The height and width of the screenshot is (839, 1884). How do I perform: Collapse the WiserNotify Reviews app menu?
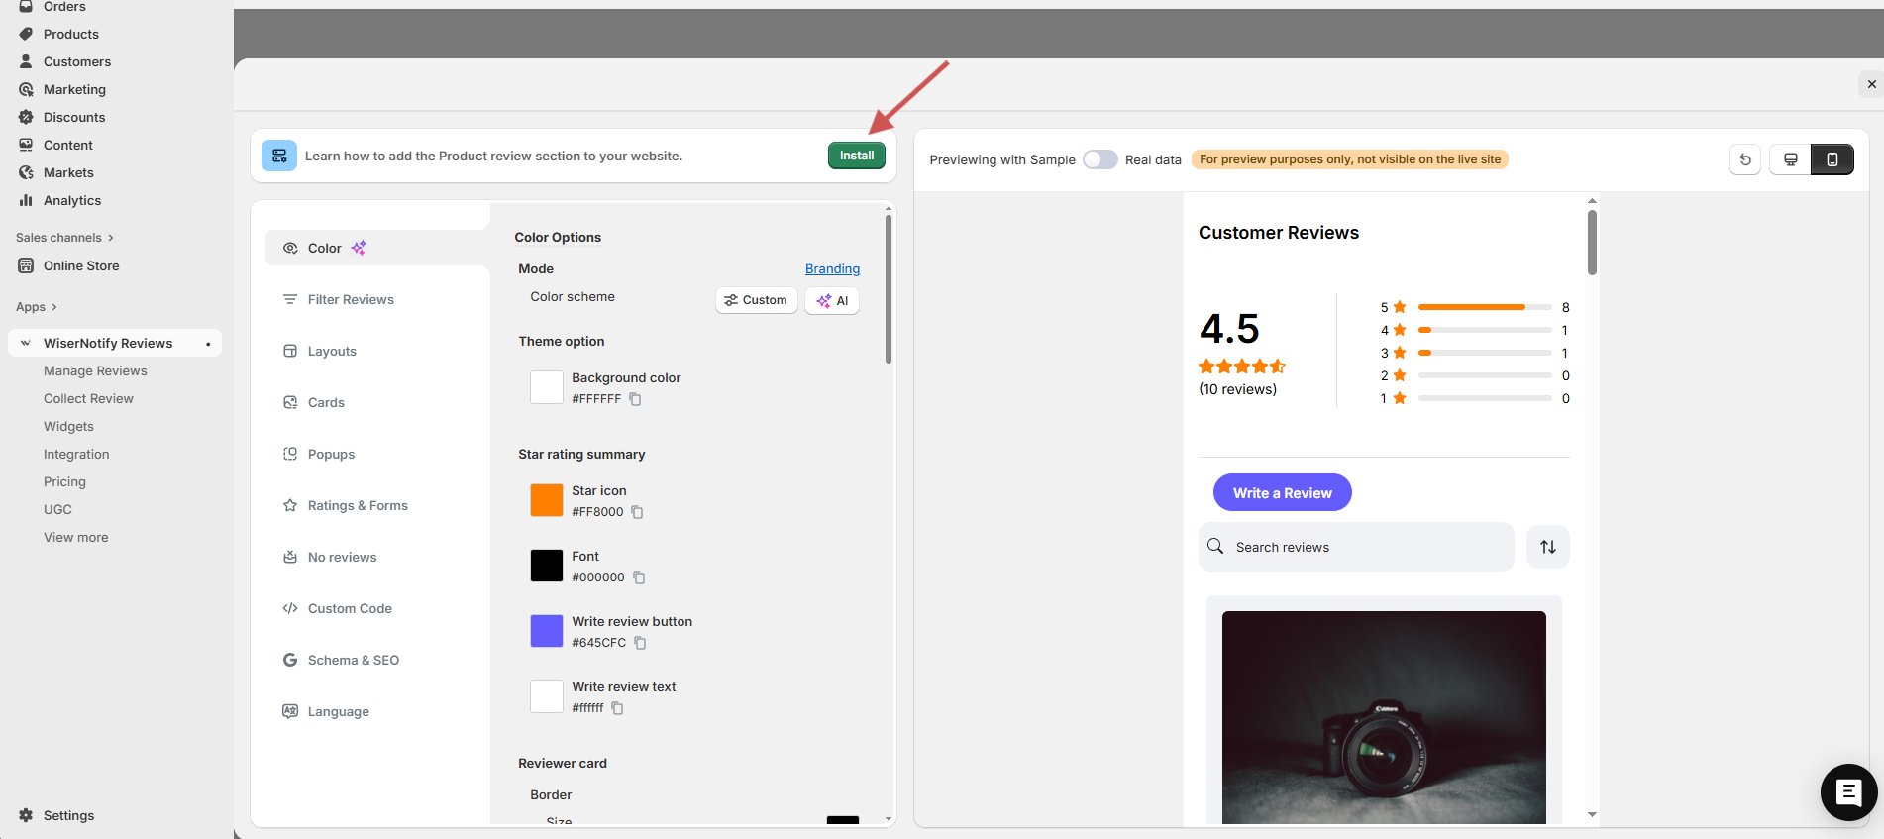pyautogui.click(x=26, y=343)
